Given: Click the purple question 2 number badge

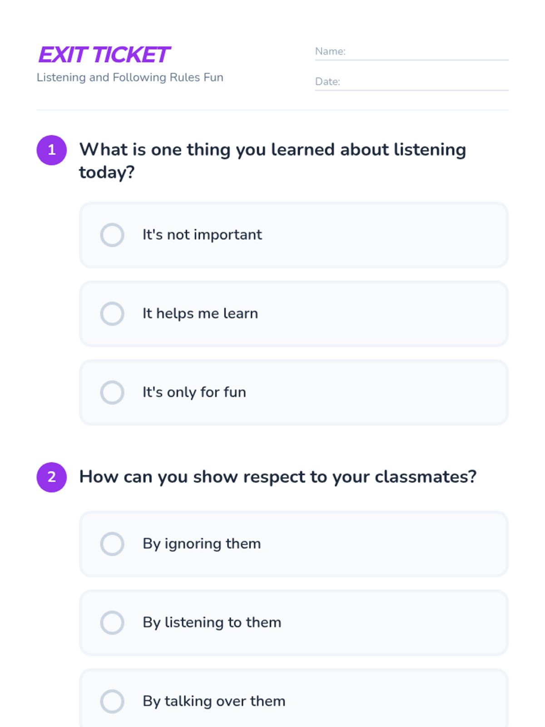Looking at the screenshot, I should (52, 477).
